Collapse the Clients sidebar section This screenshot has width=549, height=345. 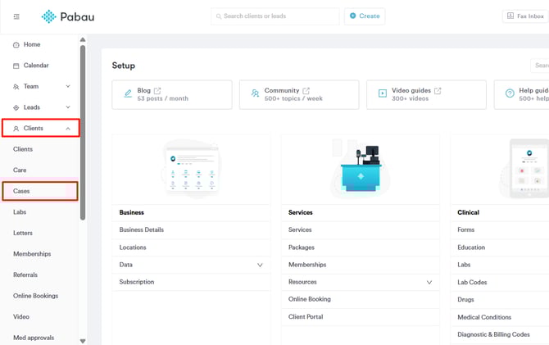point(68,129)
